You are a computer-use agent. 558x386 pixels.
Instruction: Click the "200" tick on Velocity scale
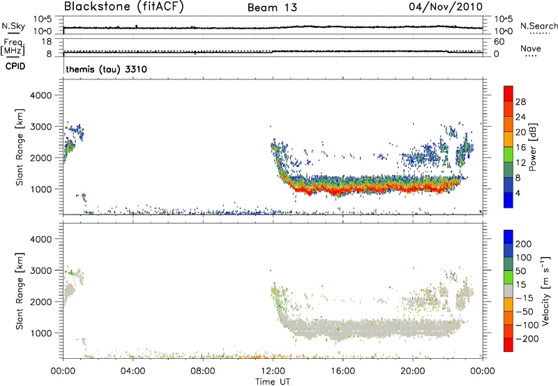coord(523,244)
